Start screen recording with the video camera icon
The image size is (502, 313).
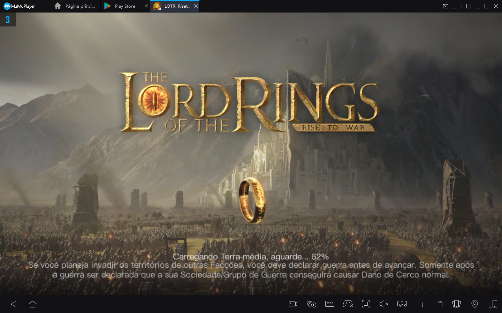coord(293,304)
